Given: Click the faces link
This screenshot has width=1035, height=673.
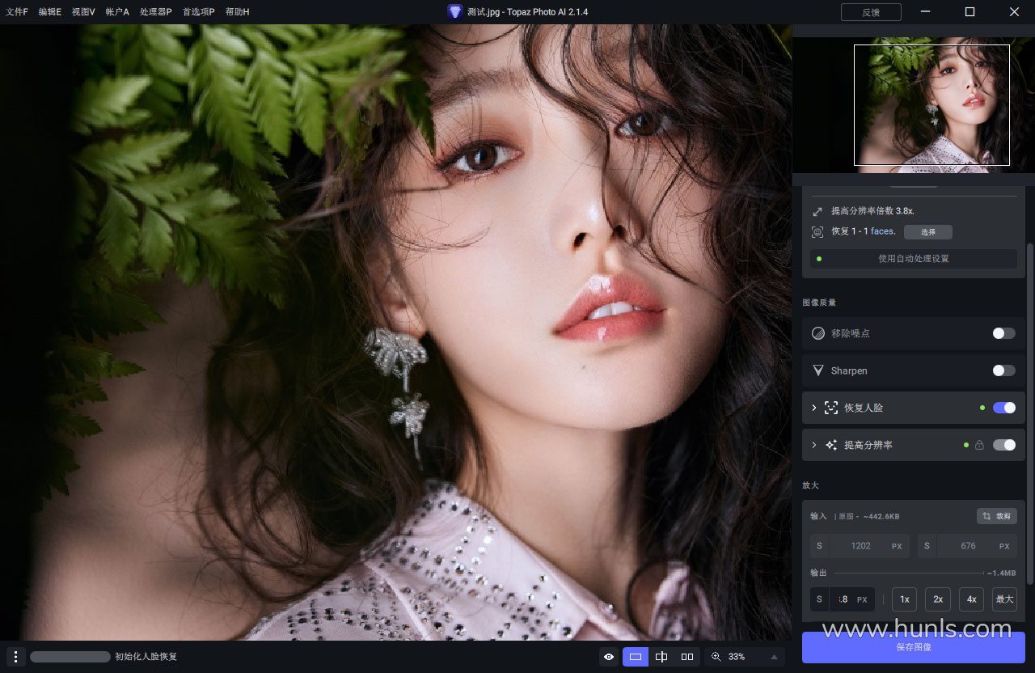Looking at the screenshot, I should click(883, 231).
